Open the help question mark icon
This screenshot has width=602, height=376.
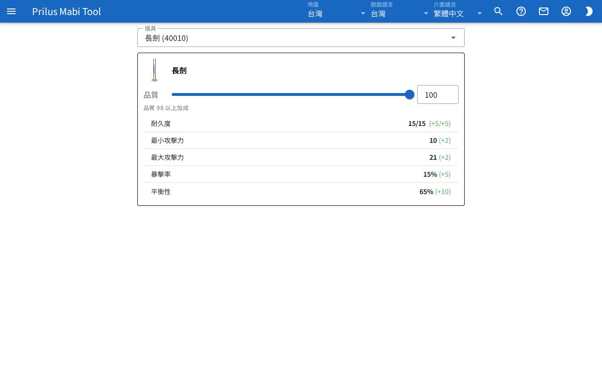pos(521,11)
